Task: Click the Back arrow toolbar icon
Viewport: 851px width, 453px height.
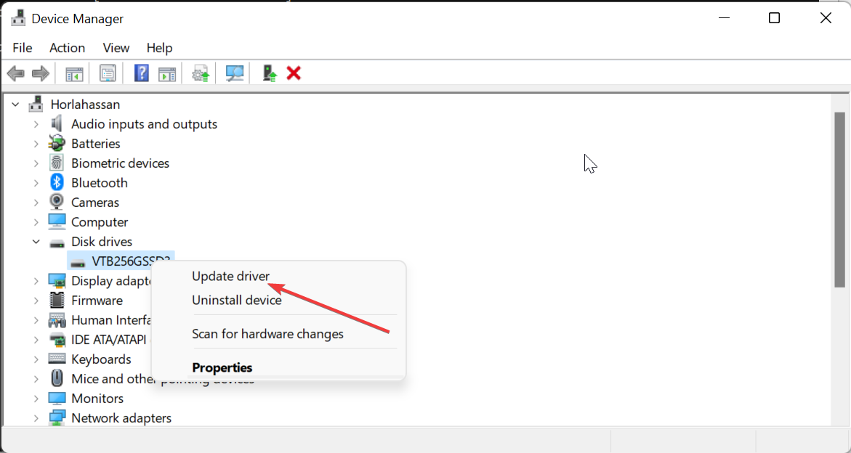Action: click(x=16, y=73)
